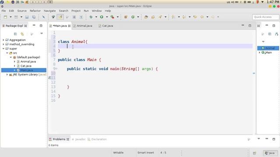Viewport: 280px width, 157px height.
Task: Click the New Java Package icon
Action: (x=126, y=17)
